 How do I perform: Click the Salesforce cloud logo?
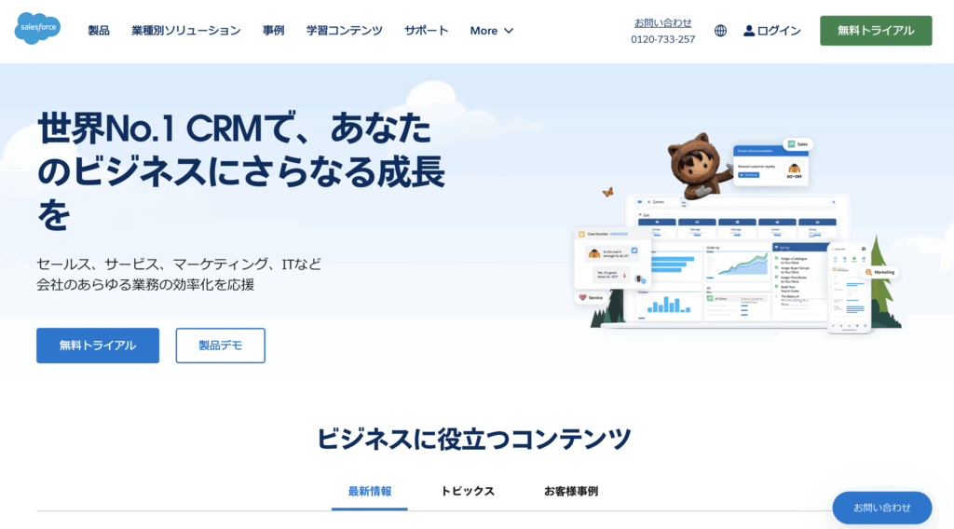[x=38, y=30]
